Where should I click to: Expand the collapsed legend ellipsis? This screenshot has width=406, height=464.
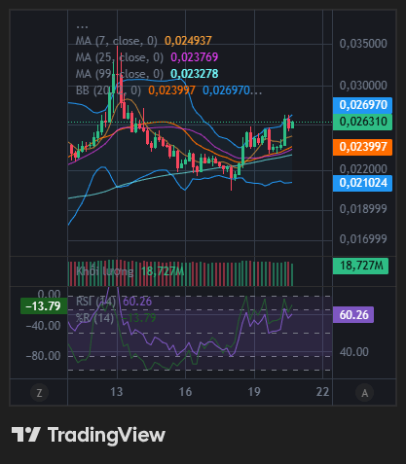click(82, 26)
